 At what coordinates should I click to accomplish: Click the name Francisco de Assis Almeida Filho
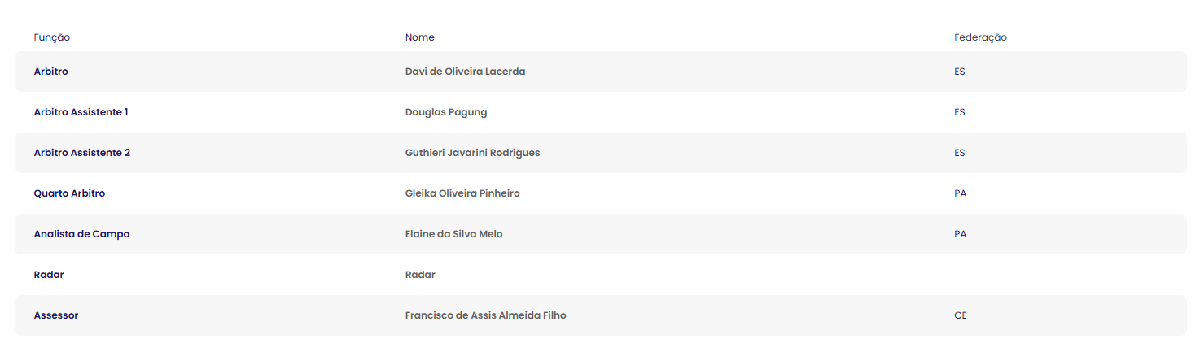tap(485, 315)
